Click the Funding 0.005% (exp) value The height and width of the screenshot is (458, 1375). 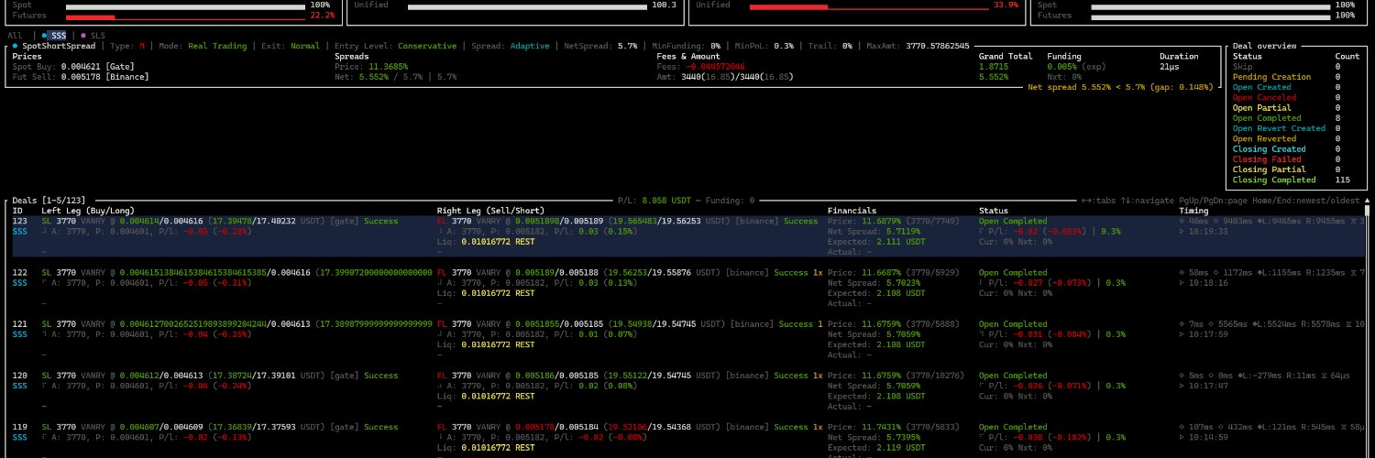click(x=1079, y=67)
